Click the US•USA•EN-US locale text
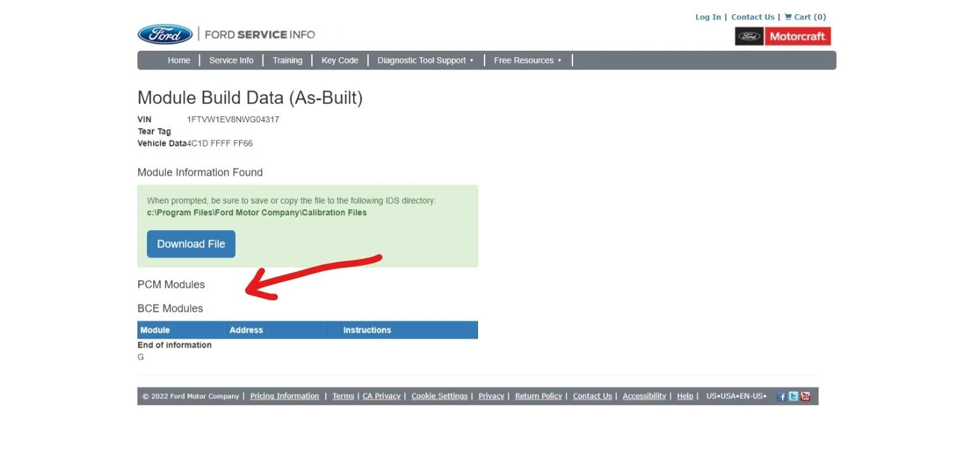The width and height of the screenshot is (956, 451). click(737, 396)
